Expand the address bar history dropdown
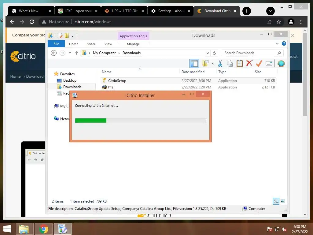 tap(208, 53)
